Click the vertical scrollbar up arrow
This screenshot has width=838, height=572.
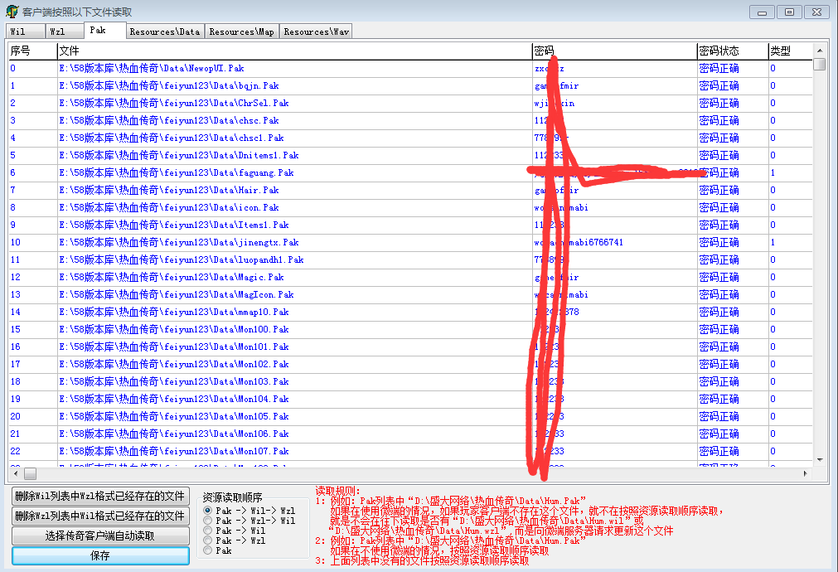coord(819,51)
